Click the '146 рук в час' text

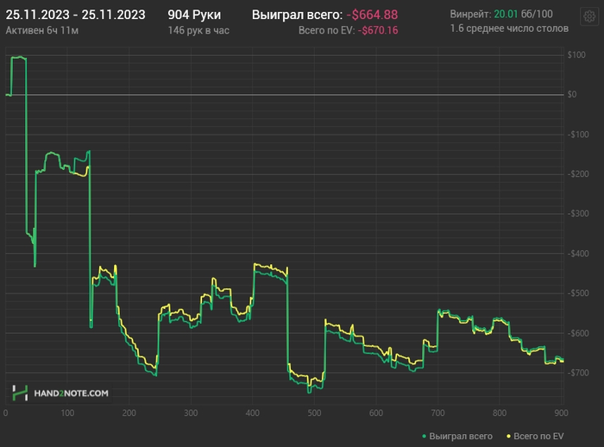(x=198, y=30)
